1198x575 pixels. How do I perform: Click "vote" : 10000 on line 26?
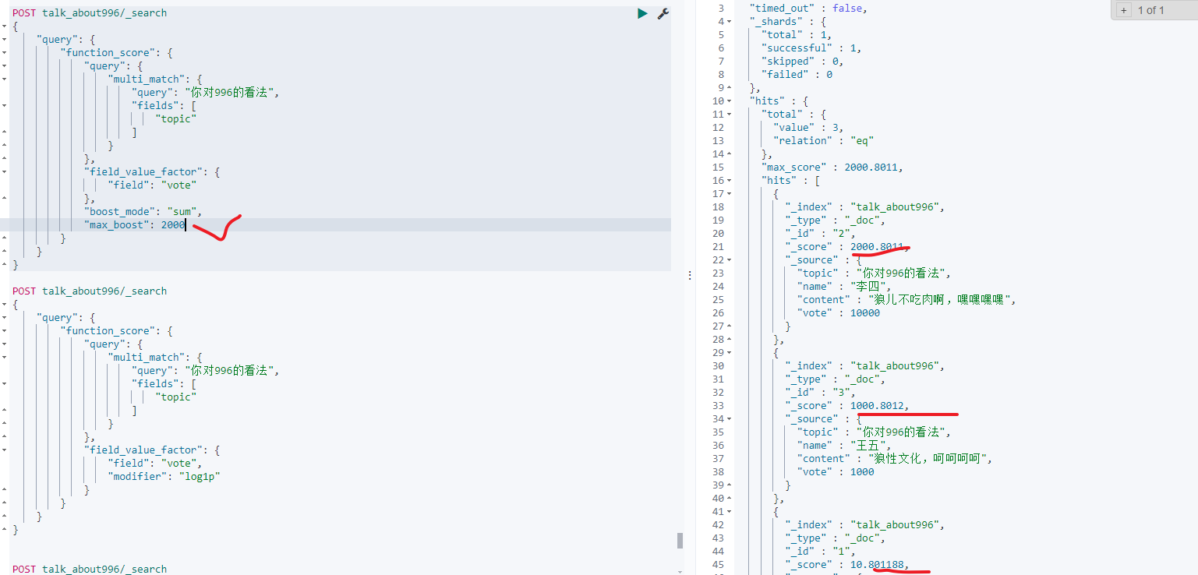(839, 313)
